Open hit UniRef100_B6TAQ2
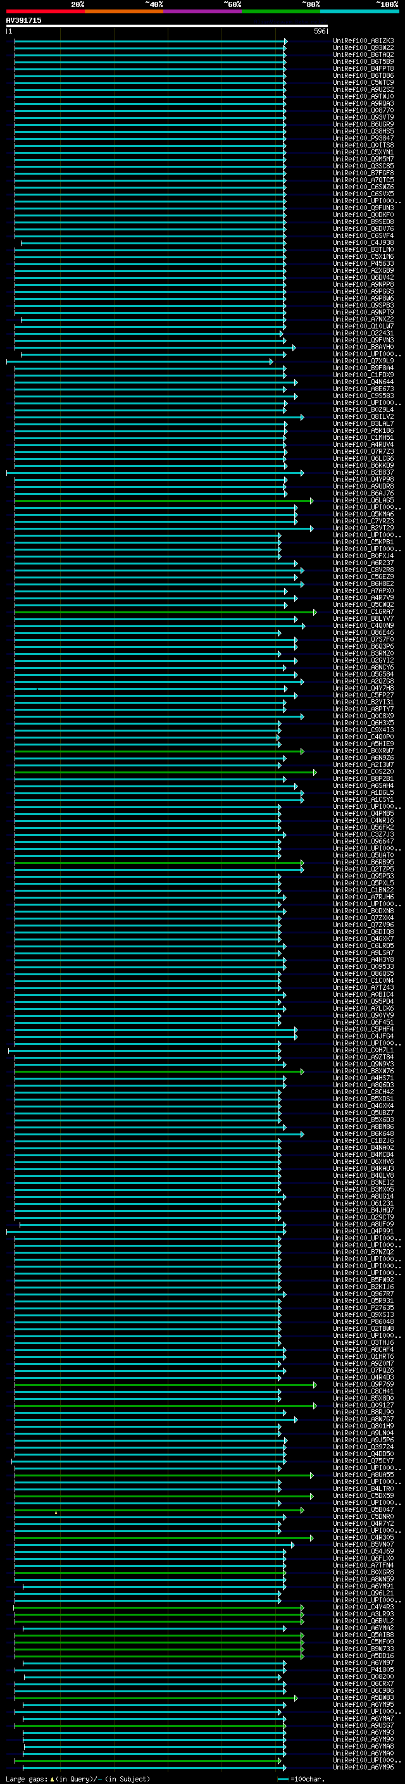The height and width of the screenshot is (1784, 405). point(363,54)
